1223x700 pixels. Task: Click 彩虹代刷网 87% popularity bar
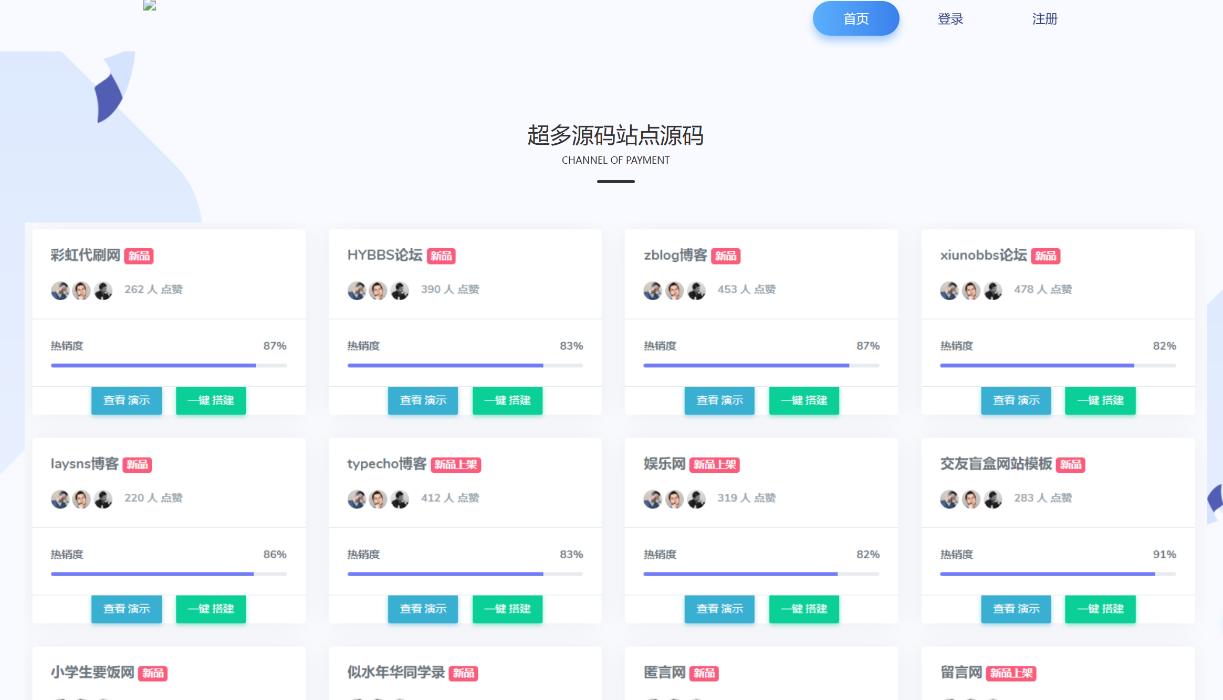point(169,365)
